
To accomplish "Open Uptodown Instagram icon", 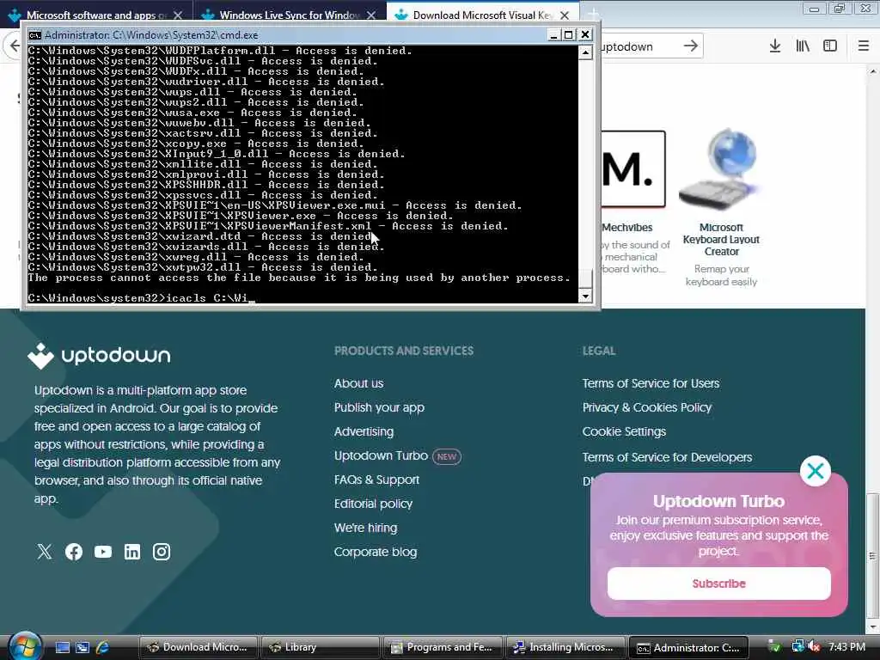I will coord(161,552).
